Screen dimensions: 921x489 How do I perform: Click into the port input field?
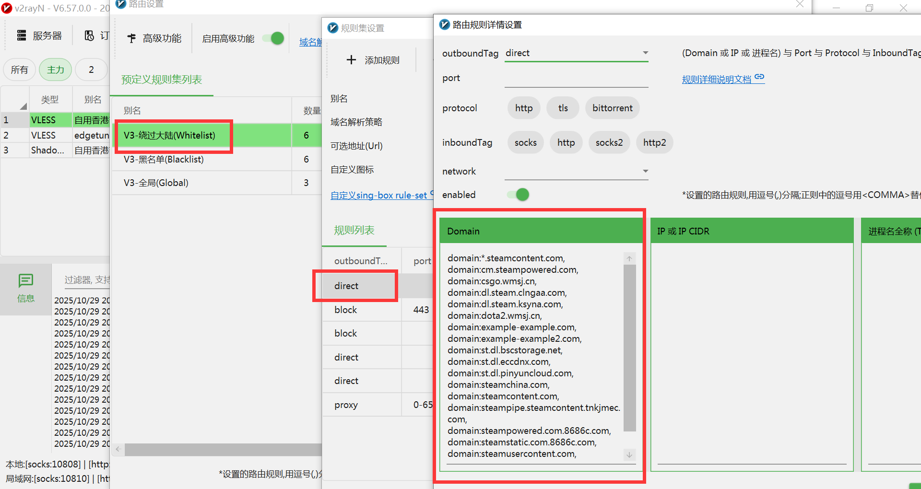[x=577, y=79]
